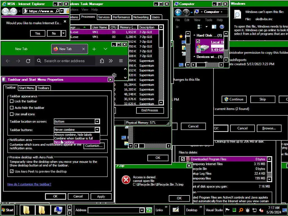
Task: Click the orange magnifier tray icon
Action: coord(241,210)
